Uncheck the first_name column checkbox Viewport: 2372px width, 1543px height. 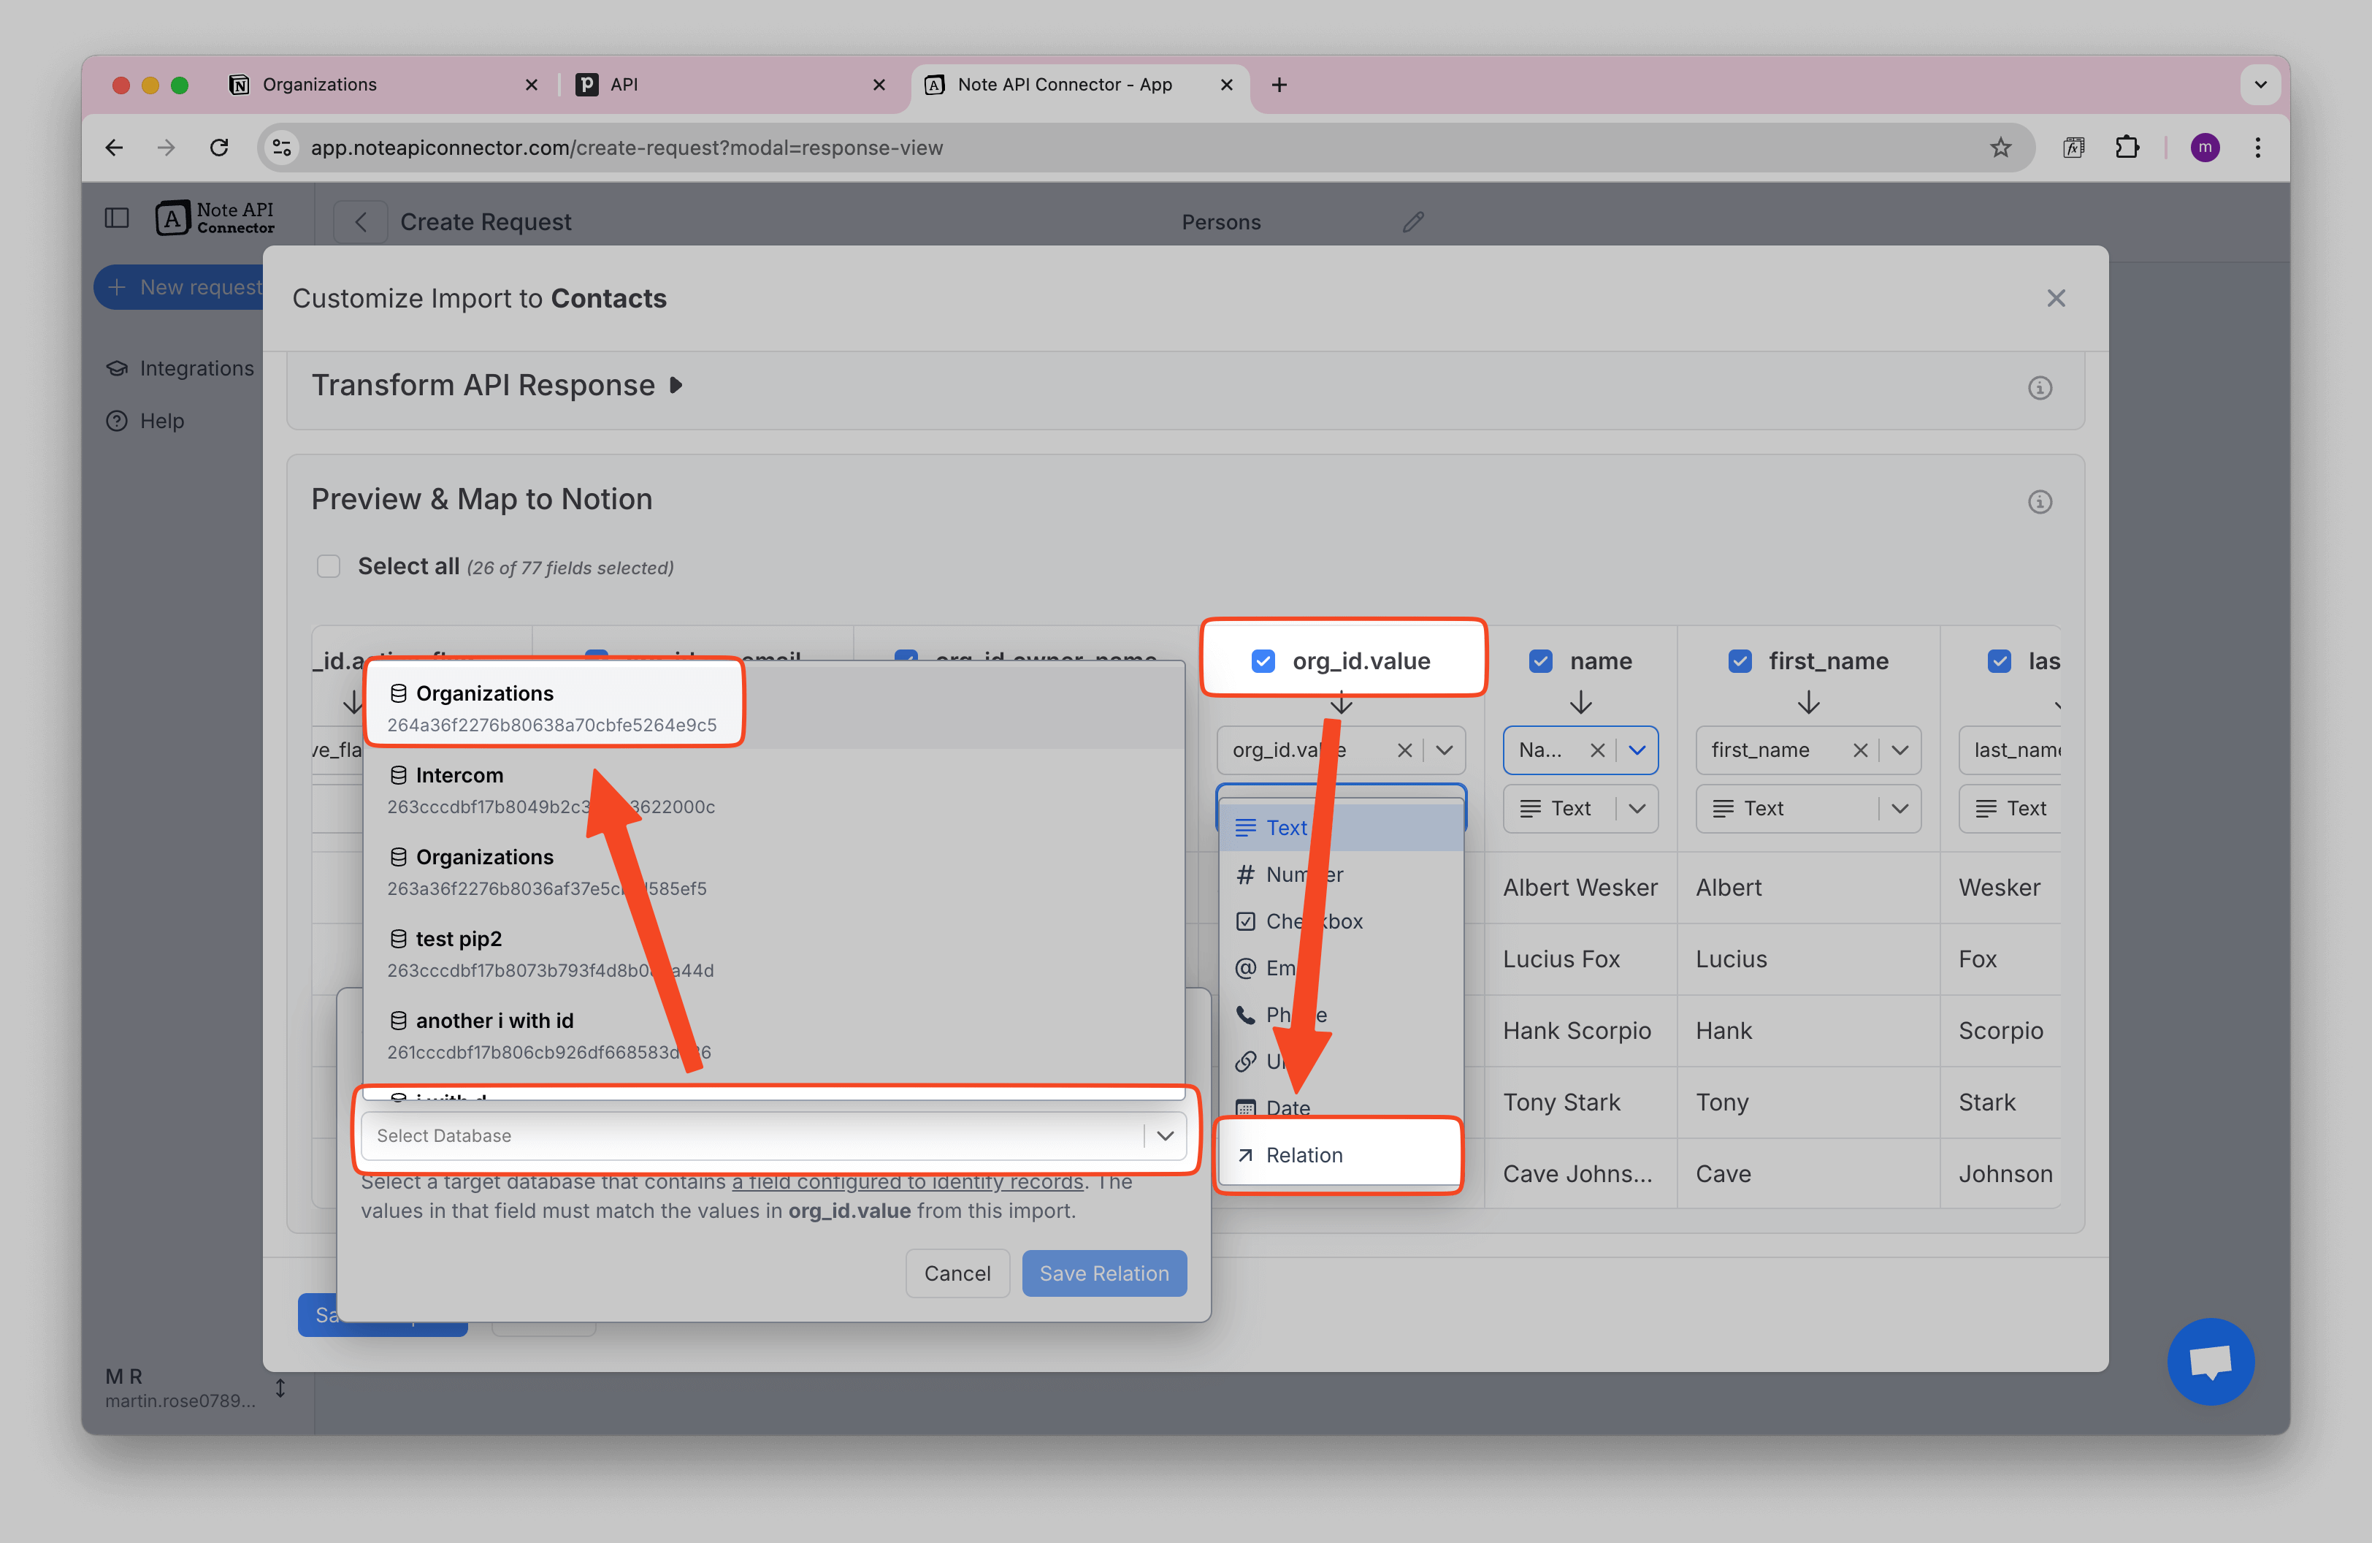pos(1740,661)
